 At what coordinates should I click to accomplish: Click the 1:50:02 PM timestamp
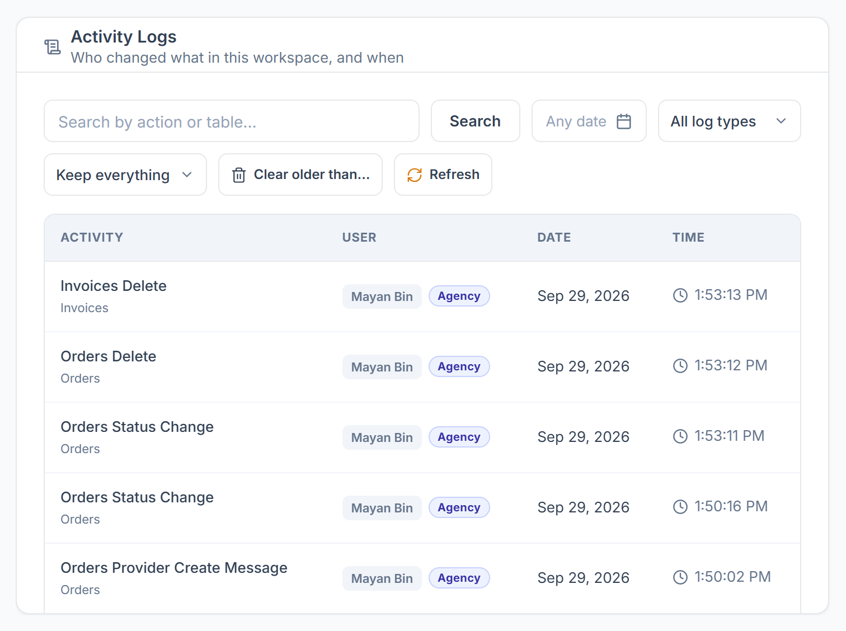coord(733,577)
